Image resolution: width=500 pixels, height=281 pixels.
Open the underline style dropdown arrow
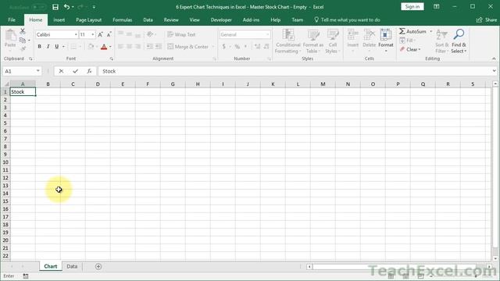(x=63, y=47)
